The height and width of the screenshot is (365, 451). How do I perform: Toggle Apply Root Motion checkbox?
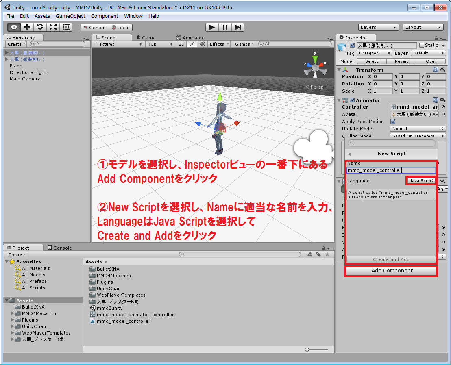pyautogui.click(x=393, y=122)
